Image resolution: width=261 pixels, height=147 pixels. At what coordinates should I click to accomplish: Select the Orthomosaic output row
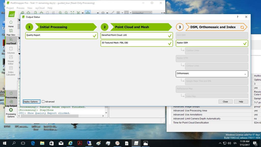point(212,74)
